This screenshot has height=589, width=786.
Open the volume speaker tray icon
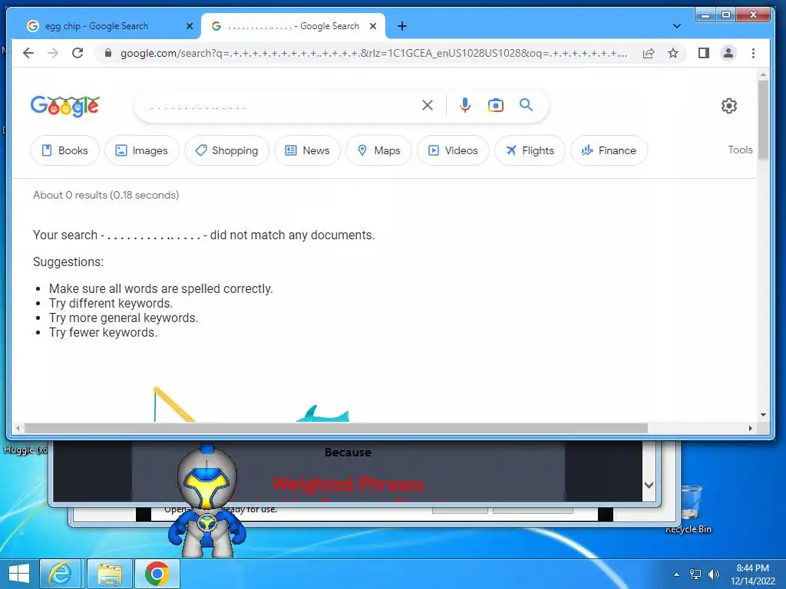click(713, 574)
